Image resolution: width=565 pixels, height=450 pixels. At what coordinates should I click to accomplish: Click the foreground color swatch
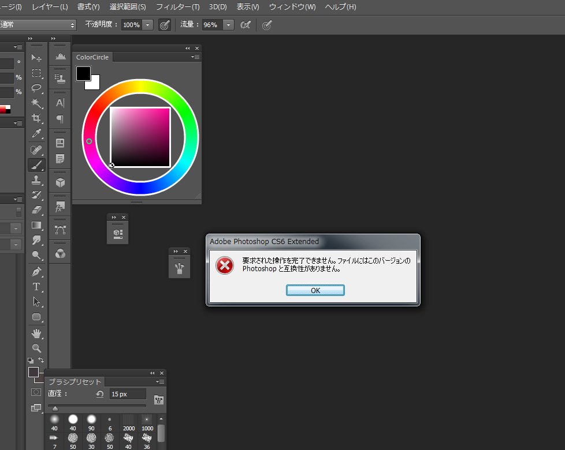(84, 73)
